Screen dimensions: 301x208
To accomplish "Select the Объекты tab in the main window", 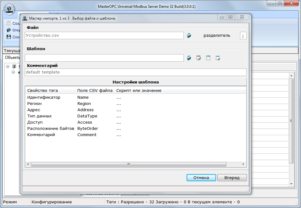I will click(x=12, y=57).
